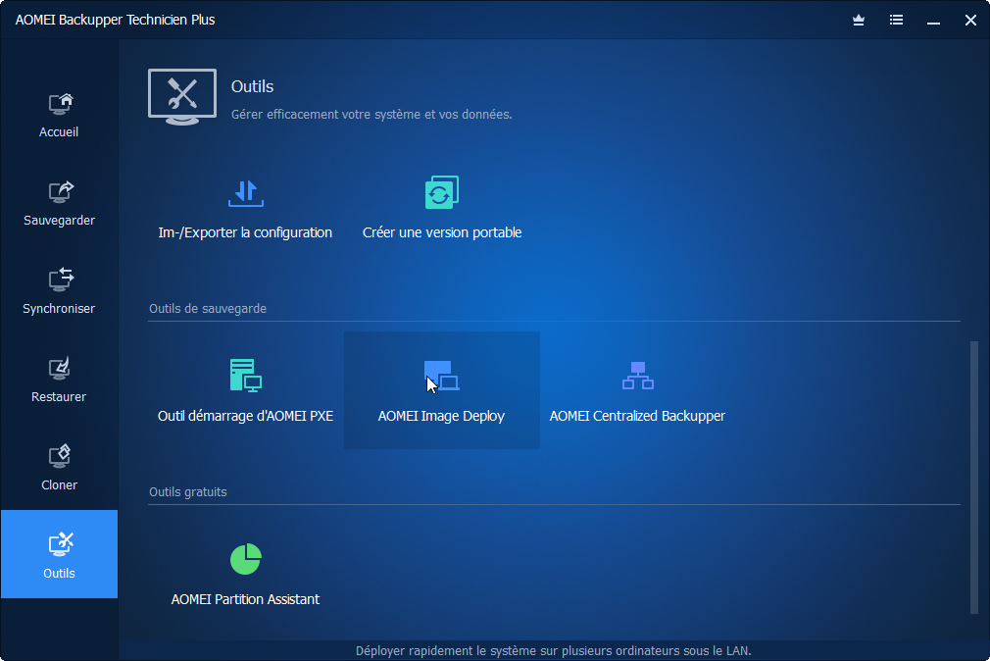Click 'Im-/Exporter la configuration' label
The width and height of the screenshot is (990, 661).
point(245,232)
